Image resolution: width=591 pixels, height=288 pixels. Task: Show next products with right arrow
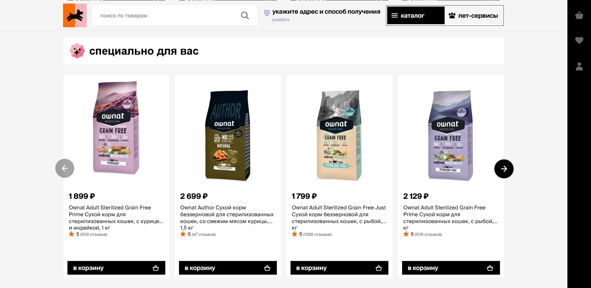(x=504, y=169)
